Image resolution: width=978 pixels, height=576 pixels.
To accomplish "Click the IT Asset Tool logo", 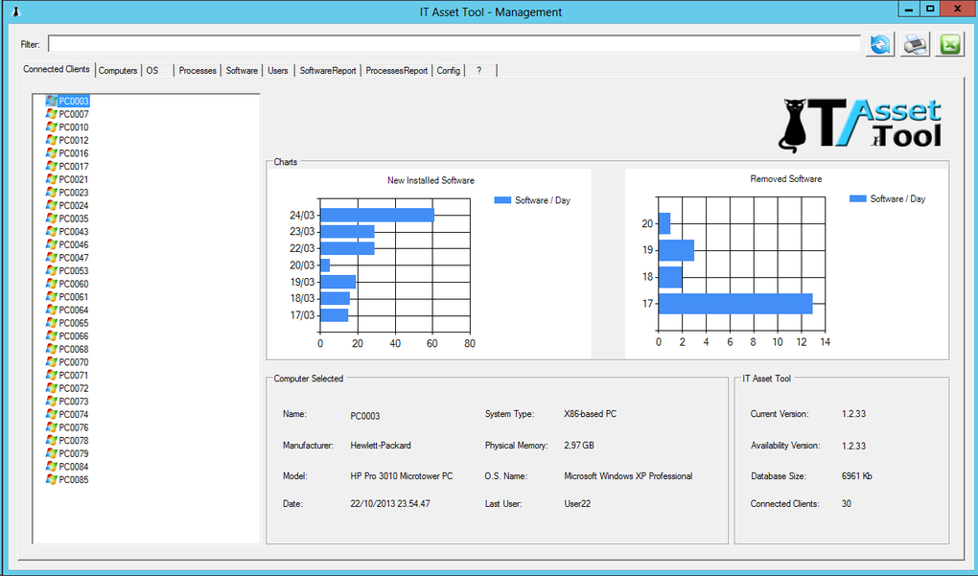I will 860,126.
